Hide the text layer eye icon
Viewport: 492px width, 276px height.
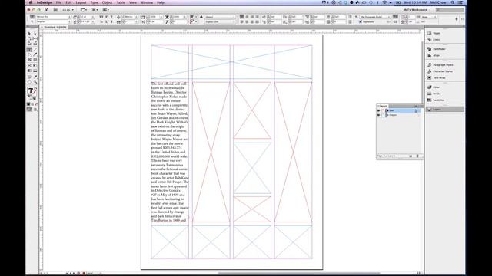[x=378, y=110]
